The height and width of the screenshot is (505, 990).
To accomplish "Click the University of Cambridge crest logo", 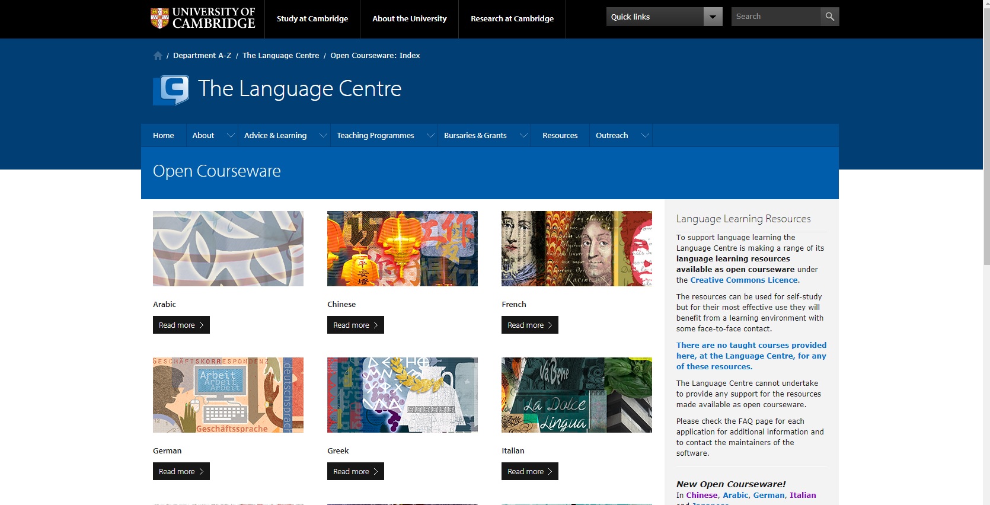I will [203, 18].
